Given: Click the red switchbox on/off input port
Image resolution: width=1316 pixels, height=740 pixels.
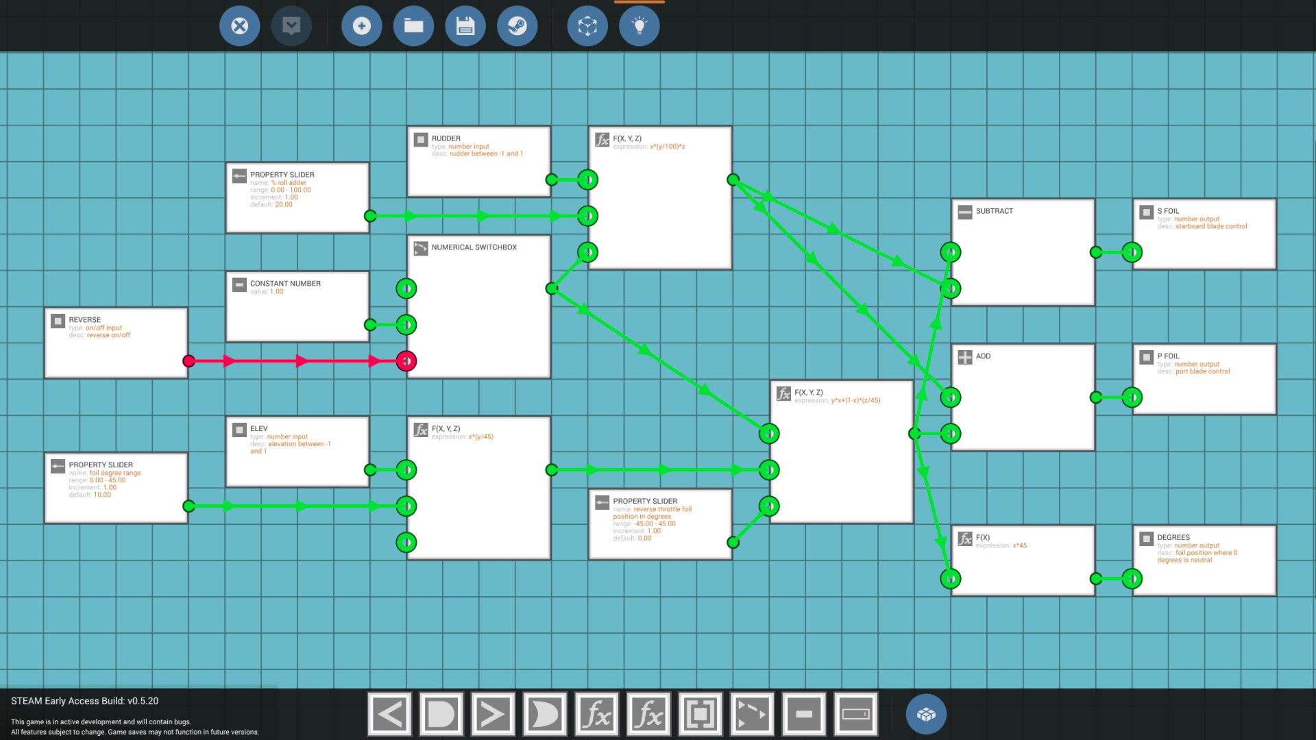Looking at the screenshot, I should 406,361.
